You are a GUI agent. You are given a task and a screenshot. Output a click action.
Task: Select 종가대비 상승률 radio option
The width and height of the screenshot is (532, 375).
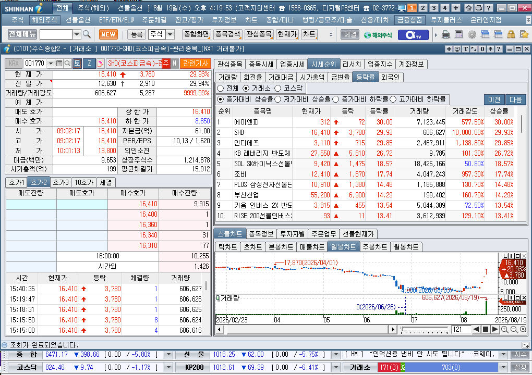(x=221, y=99)
